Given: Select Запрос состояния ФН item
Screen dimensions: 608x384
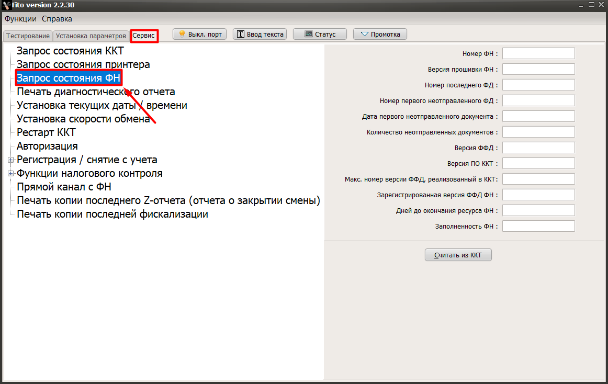Looking at the screenshot, I should [69, 78].
